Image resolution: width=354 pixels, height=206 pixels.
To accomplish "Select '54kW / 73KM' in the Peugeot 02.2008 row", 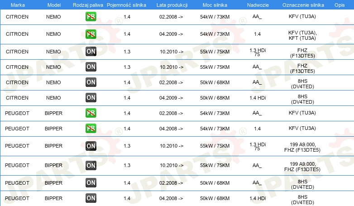I will point(215,113).
